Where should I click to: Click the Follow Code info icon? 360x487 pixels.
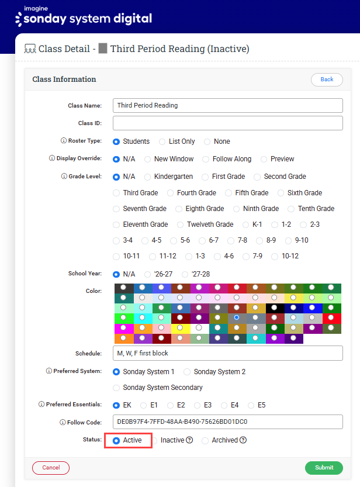click(63, 422)
